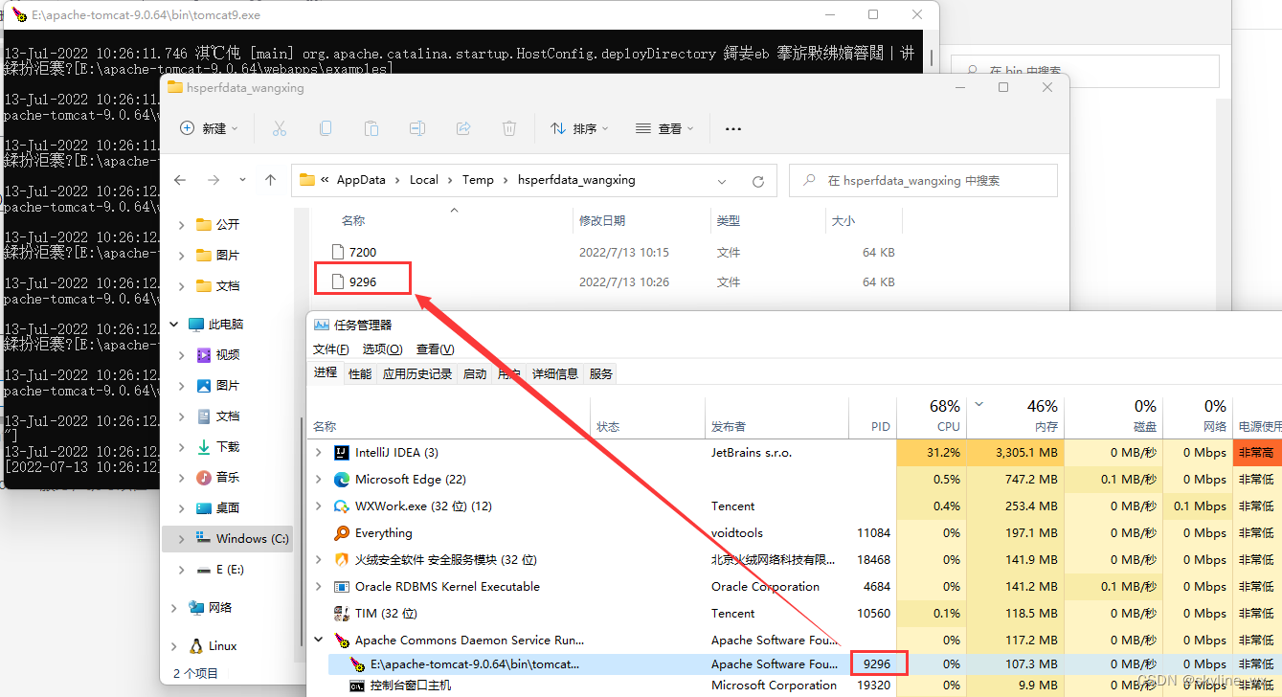Expand the WXWork.exe process group
This screenshot has width=1282, height=697.
319,506
